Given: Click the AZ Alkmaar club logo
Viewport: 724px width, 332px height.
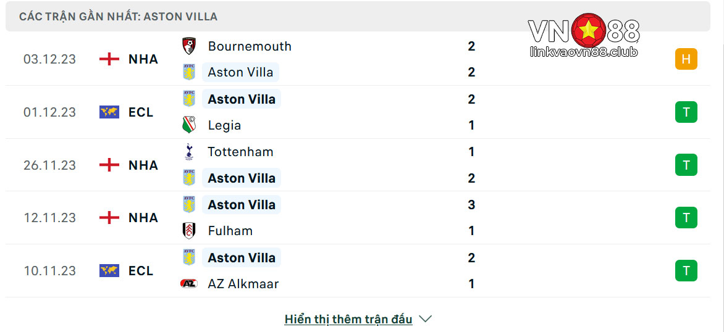Looking at the screenshot, I should [189, 284].
